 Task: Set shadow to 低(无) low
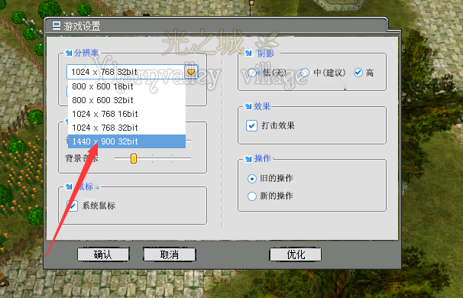pyautogui.click(x=252, y=73)
